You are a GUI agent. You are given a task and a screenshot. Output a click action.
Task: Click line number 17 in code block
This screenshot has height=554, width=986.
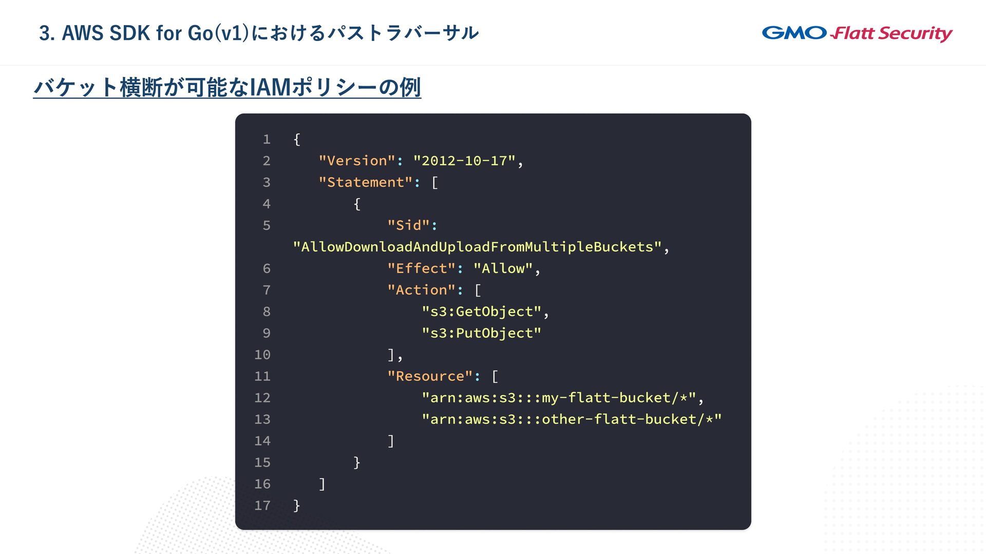(262, 505)
